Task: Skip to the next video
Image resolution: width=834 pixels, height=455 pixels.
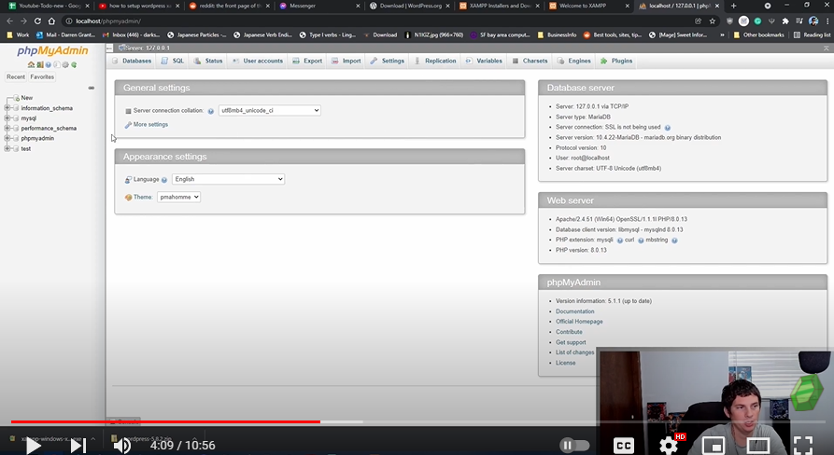Action: click(x=78, y=445)
